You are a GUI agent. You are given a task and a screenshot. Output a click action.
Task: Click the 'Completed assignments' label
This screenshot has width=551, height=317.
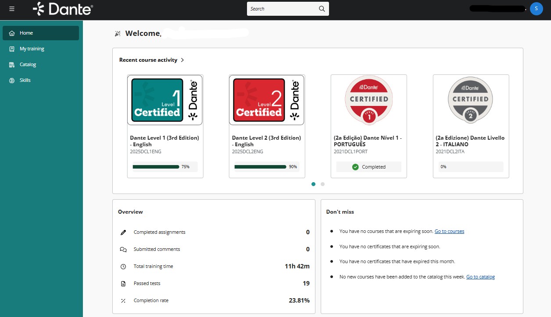tap(160, 232)
